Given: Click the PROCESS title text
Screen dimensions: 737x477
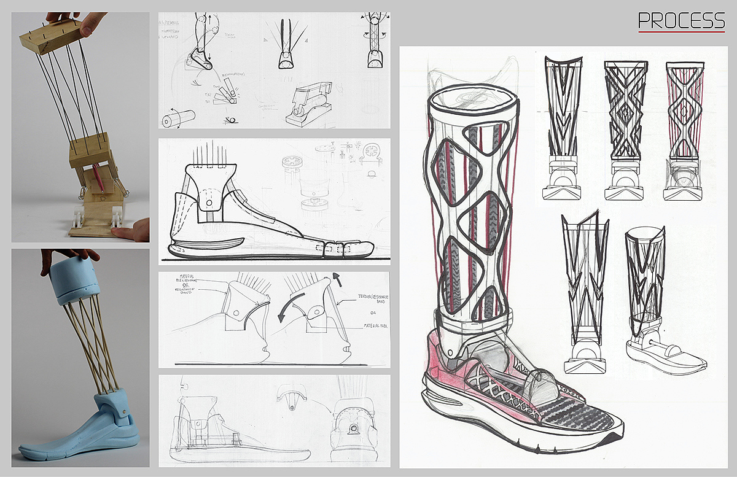Looking at the screenshot, I should [681, 20].
